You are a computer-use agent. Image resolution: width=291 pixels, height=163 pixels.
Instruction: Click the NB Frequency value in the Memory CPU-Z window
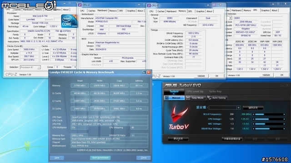tap(208, 25)
